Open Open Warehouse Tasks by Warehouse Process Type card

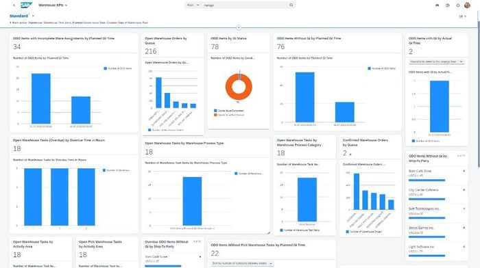click(206, 148)
